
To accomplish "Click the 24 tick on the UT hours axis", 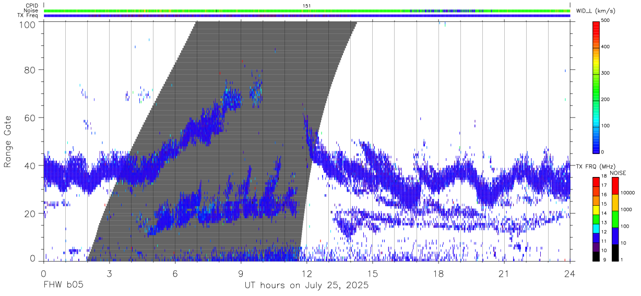I will 569,273.
